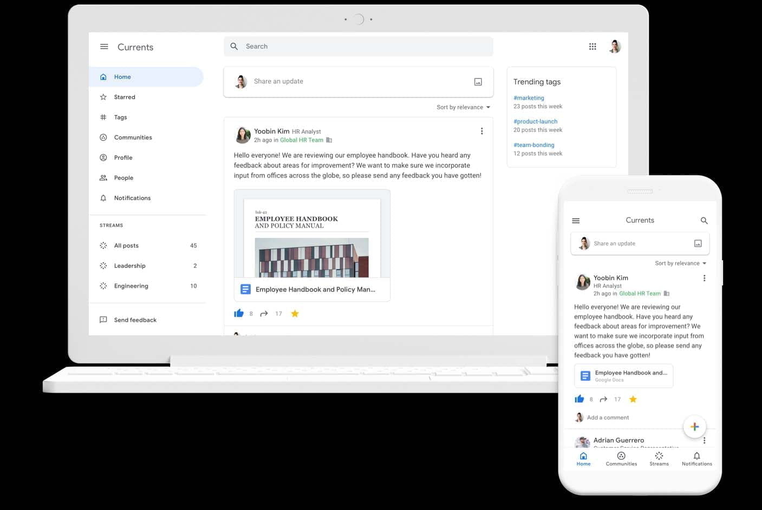The image size is (762, 510).
Task: Open Global HR Team link on laptop
Action: click(x=301, y=140)
